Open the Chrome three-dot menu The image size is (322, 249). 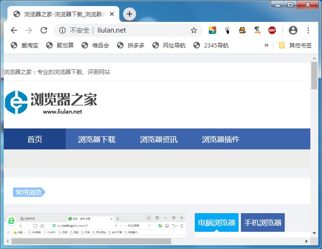[x=308, y=30]
